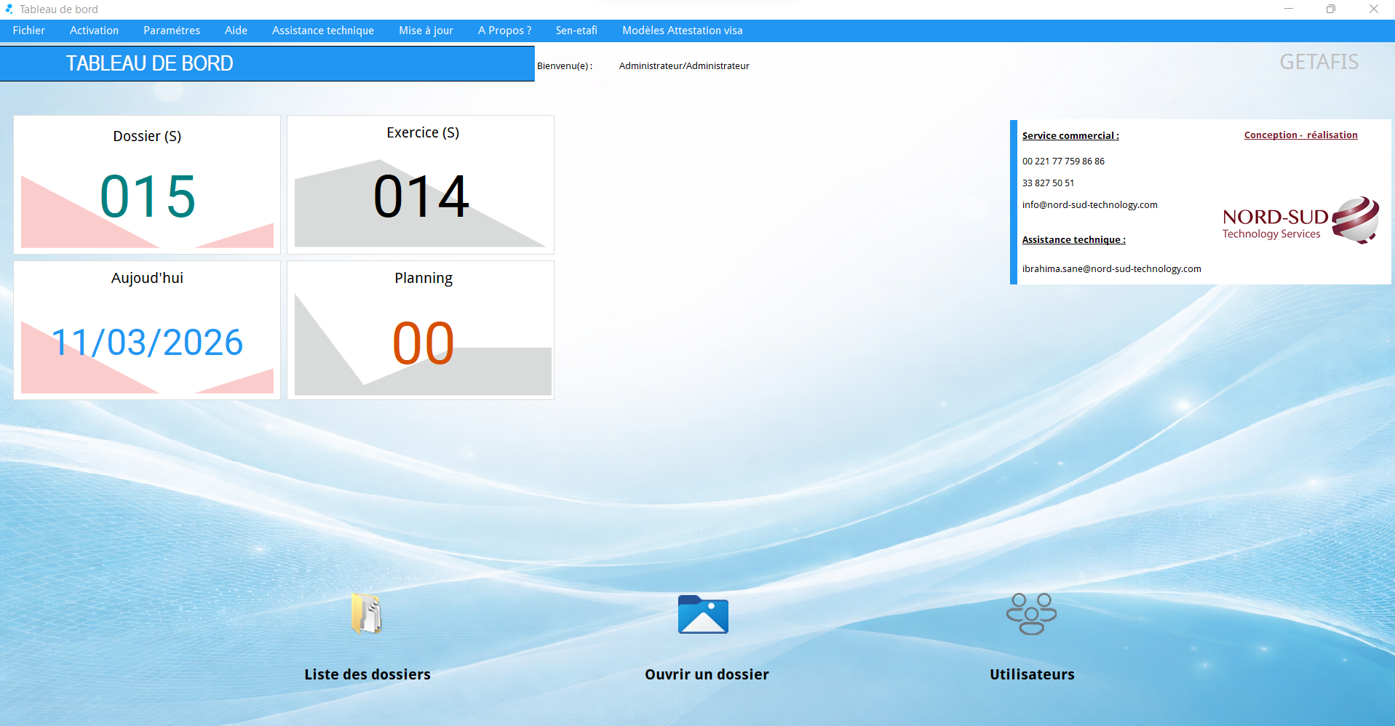Screen dimensions: 1395x726
Task: Open the A Propos ? menu
Action: coord(504,31)
